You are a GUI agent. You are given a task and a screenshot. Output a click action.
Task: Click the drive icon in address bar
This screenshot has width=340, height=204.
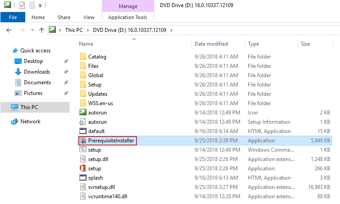52,30
